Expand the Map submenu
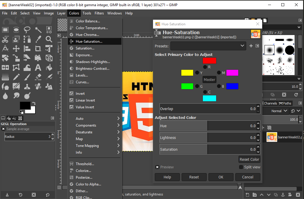This screenshot has width=304, height=199. click(x=95, y=139)
